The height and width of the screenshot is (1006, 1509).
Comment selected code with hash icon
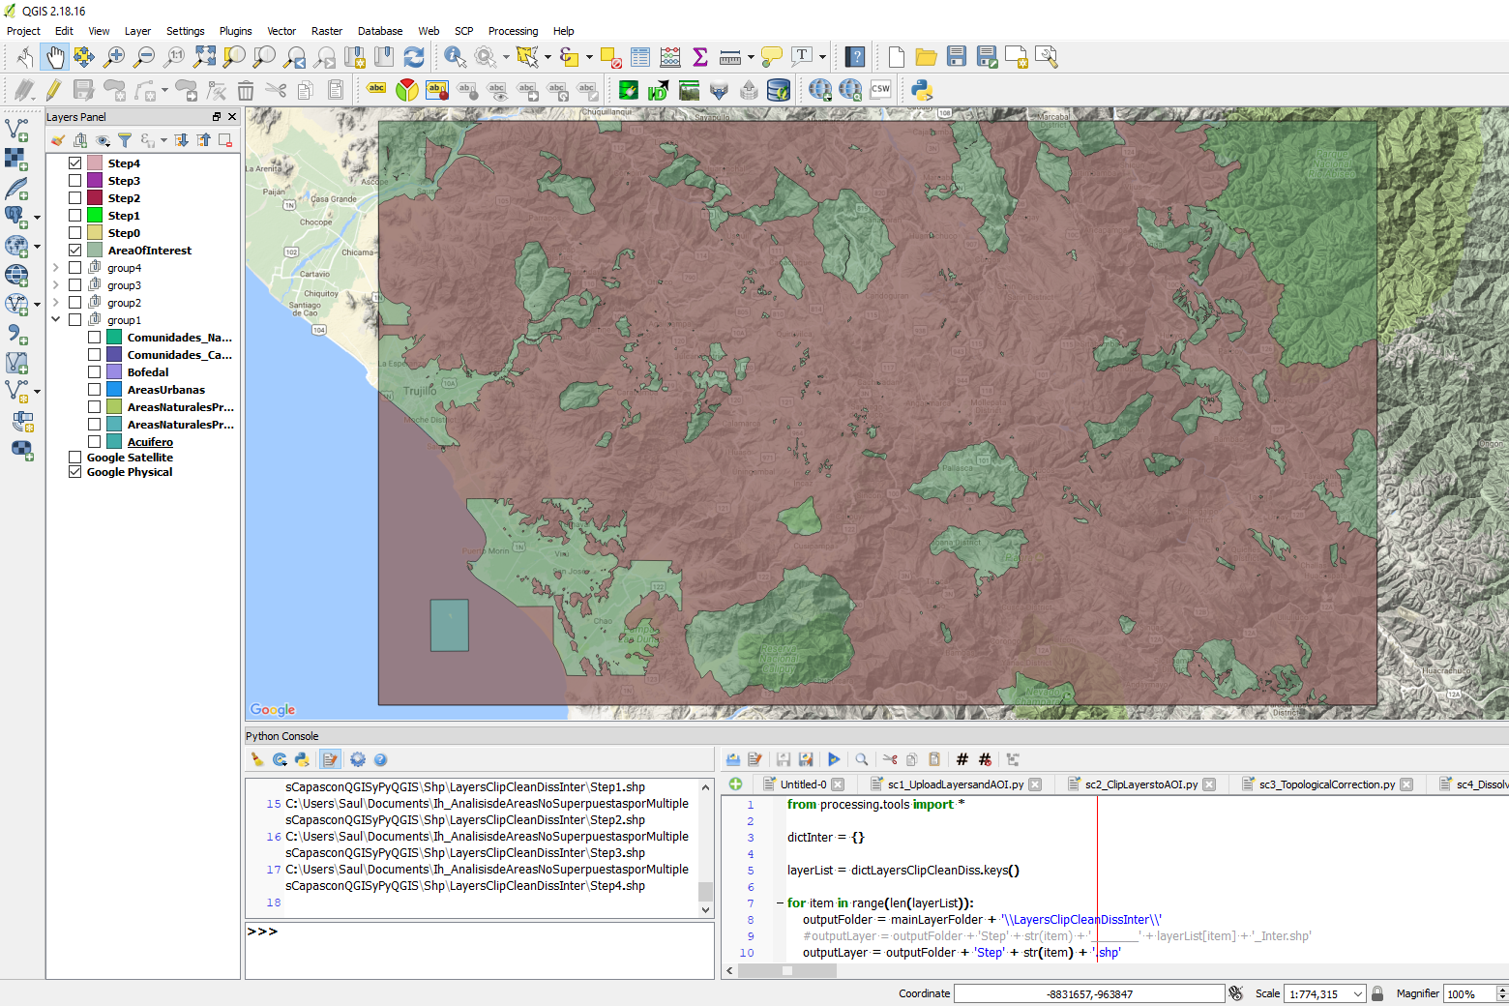coord(962,759)
